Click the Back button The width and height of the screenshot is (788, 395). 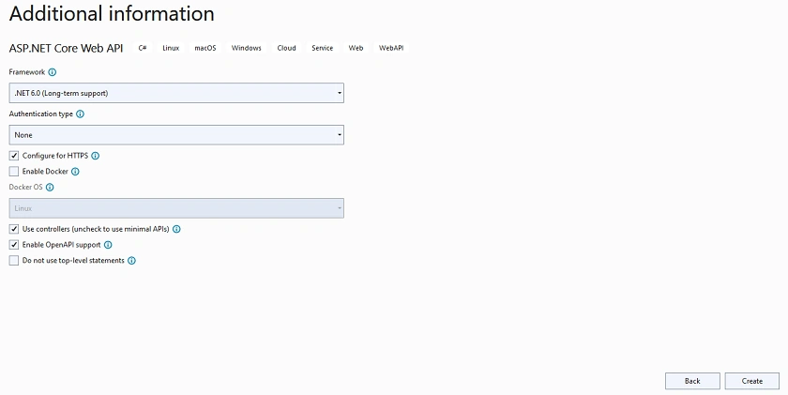point(692,381)
